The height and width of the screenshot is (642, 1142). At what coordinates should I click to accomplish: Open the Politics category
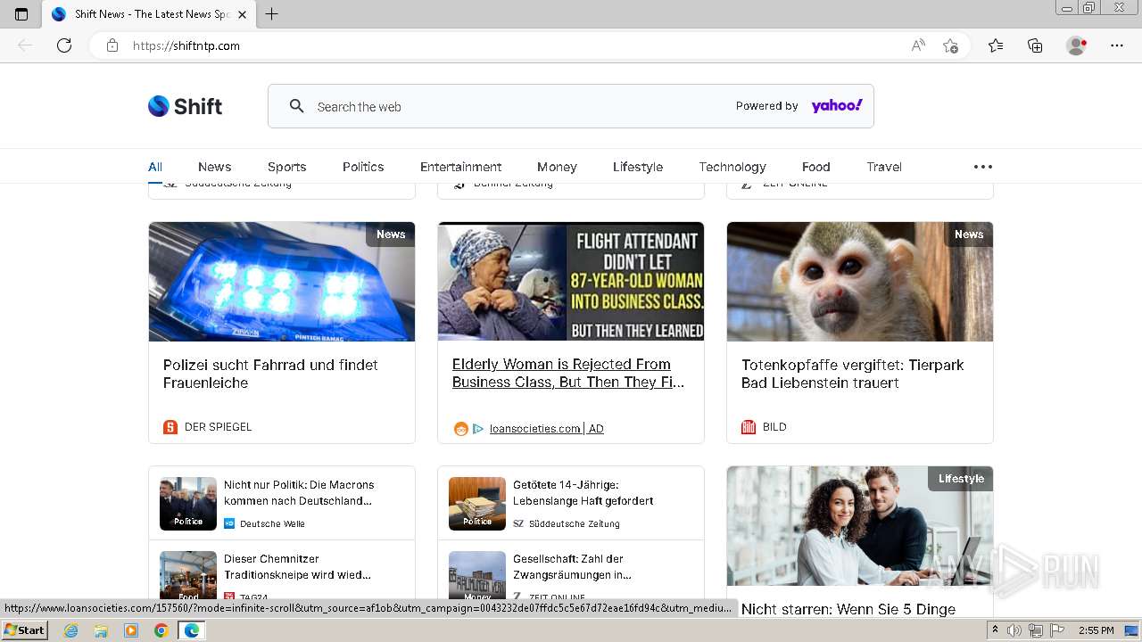pyautogui.click(x=363, y=167)
